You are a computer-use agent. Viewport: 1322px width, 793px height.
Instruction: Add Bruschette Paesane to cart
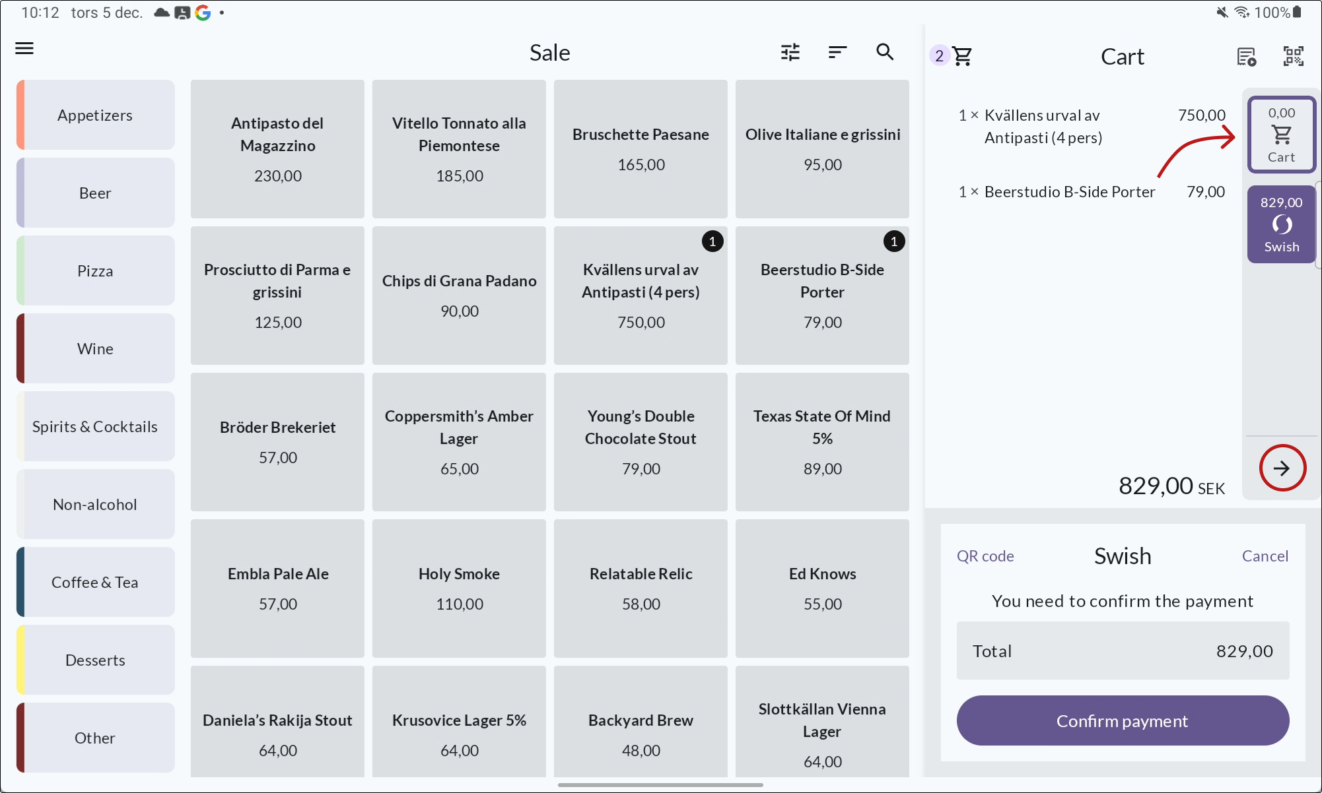click(641, 149)
